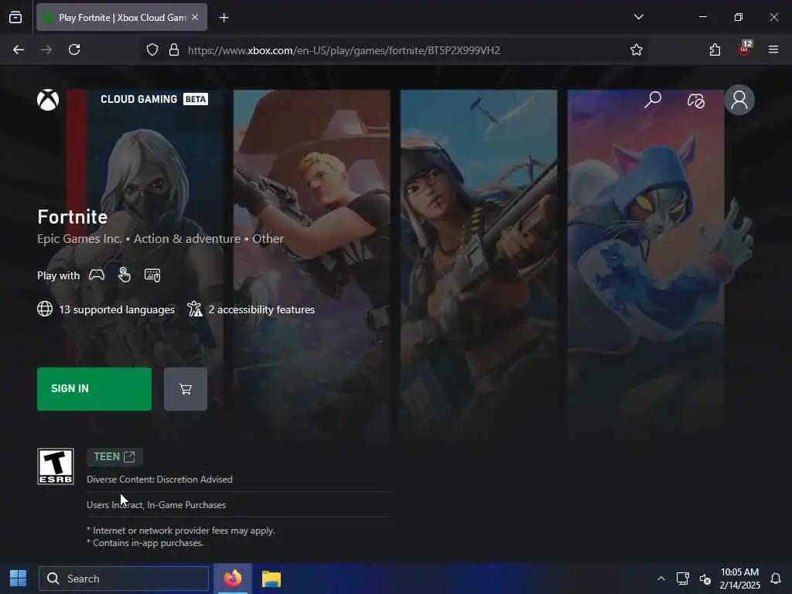Open the Firefox hamburger menu
The height and width of the screenshot is (594, 792).
(773, 49)
